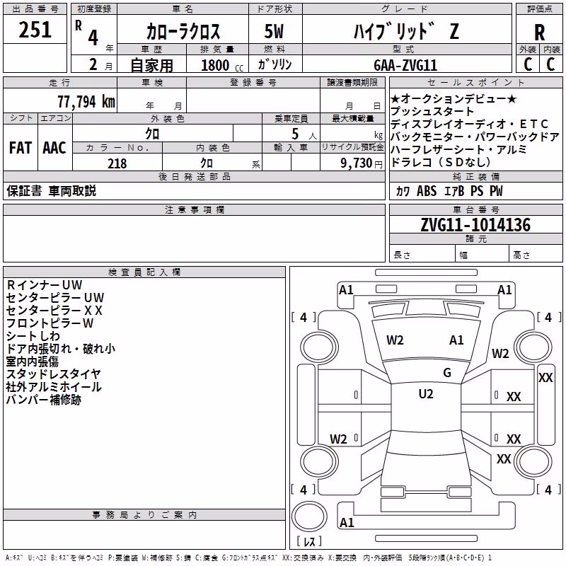This screenshot has height=566, width=566.
Task: Click inspector note シートしわ
Action: [33, 336]
